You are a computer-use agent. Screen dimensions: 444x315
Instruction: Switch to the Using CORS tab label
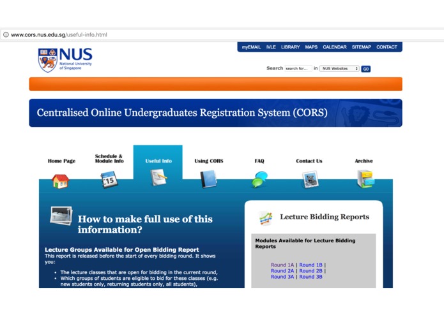[x=209, y=161]
